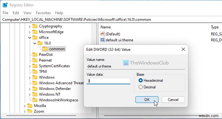Select the TPM key label
The image size is (222, 119).
(43, 72)
